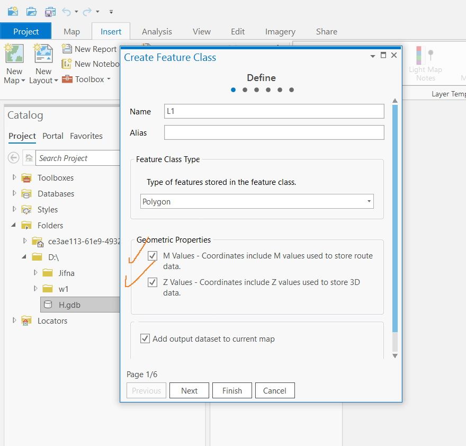
Task: Open the New Layout dropdown arrow
Action: [56, 81]
